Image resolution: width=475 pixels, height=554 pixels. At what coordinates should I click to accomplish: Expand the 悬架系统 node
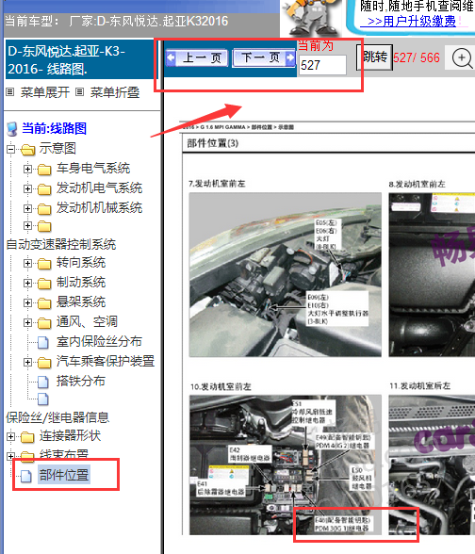click(x=27, y=302)
